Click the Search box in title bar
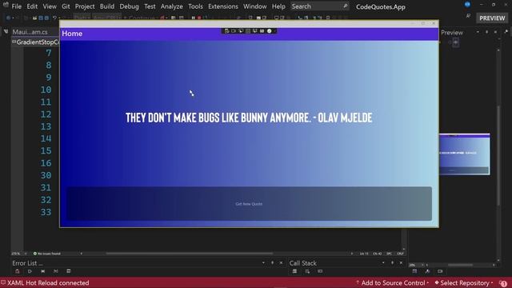 point(319,6)
